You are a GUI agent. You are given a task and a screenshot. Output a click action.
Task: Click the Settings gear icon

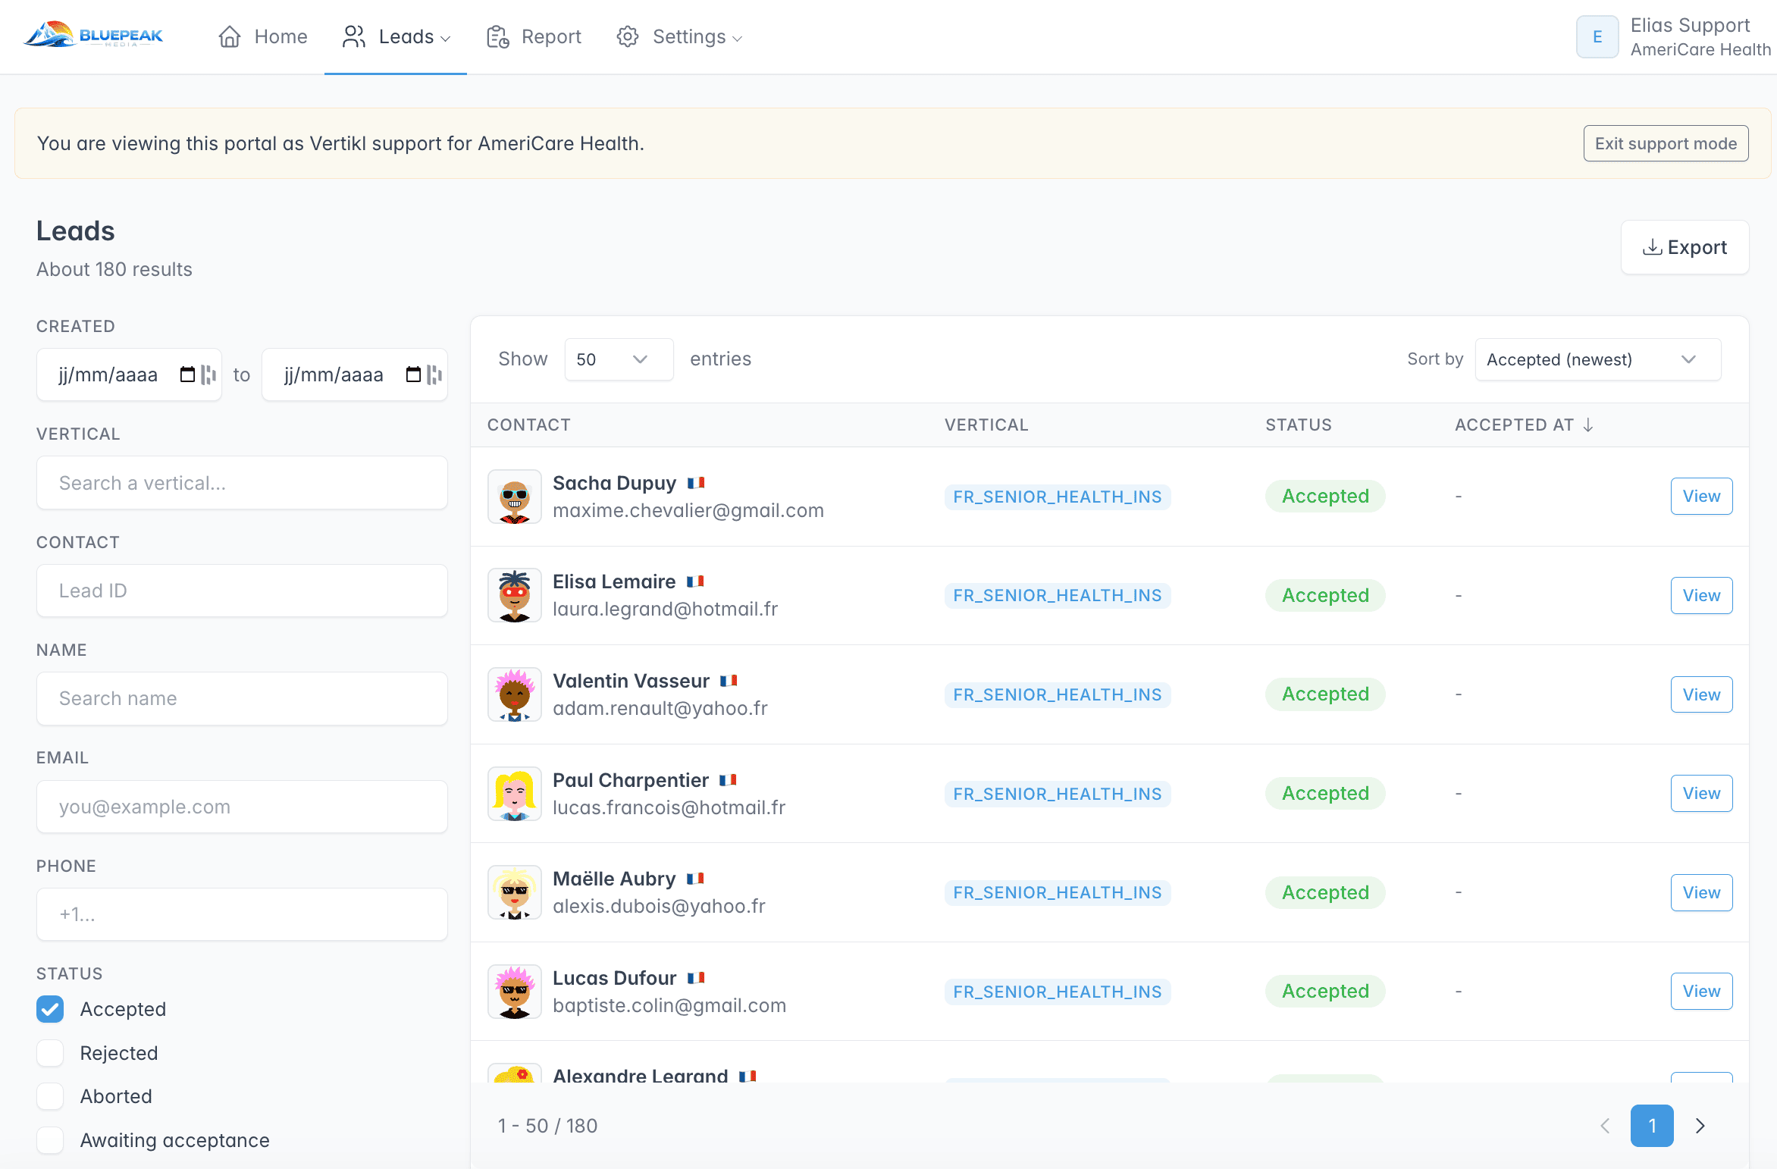pyautogui.click(x=628, y=36)
